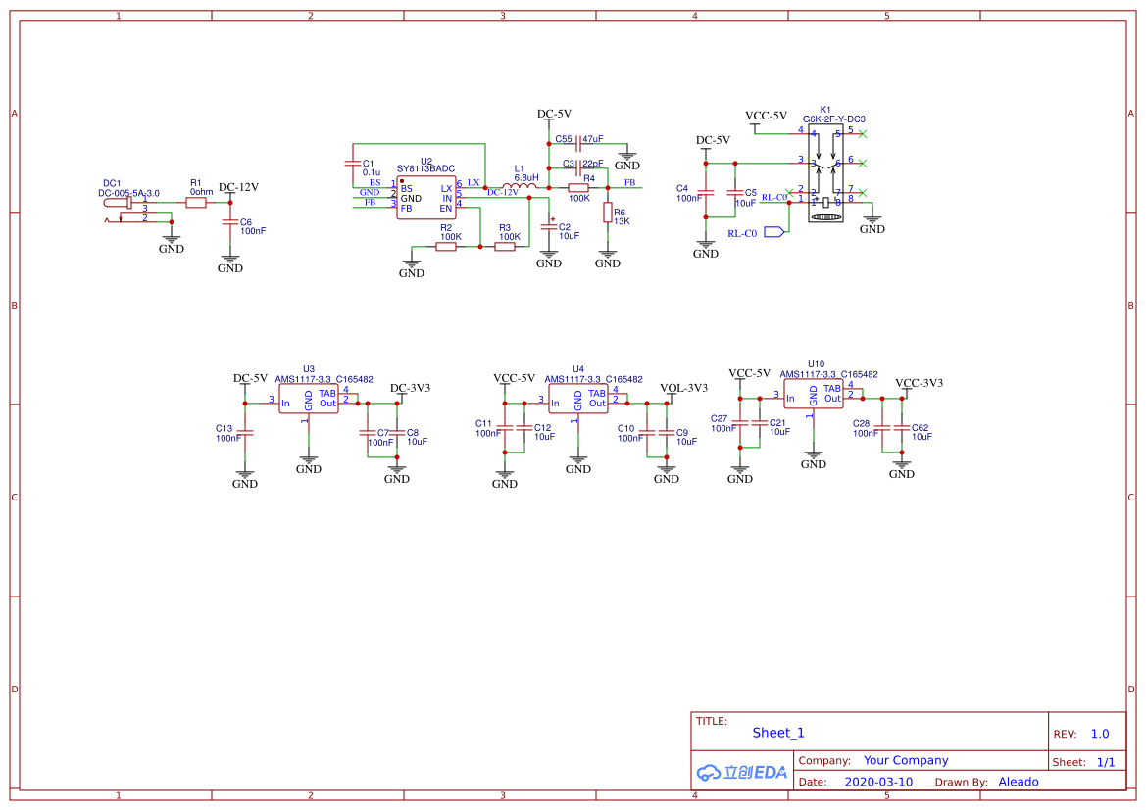The image size is (1146, 810).
Task: Select the U2 SY8113BADC chip body
Action: (426, 198)
